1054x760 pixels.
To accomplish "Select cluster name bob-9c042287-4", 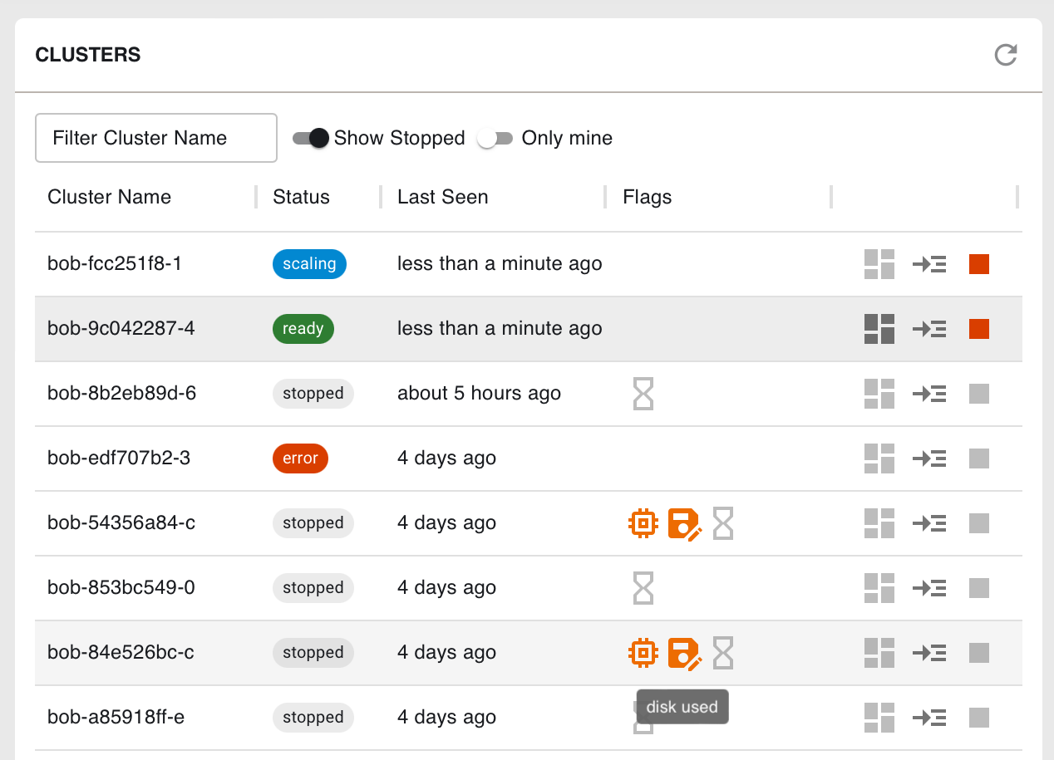I will [x=121, y=329].
